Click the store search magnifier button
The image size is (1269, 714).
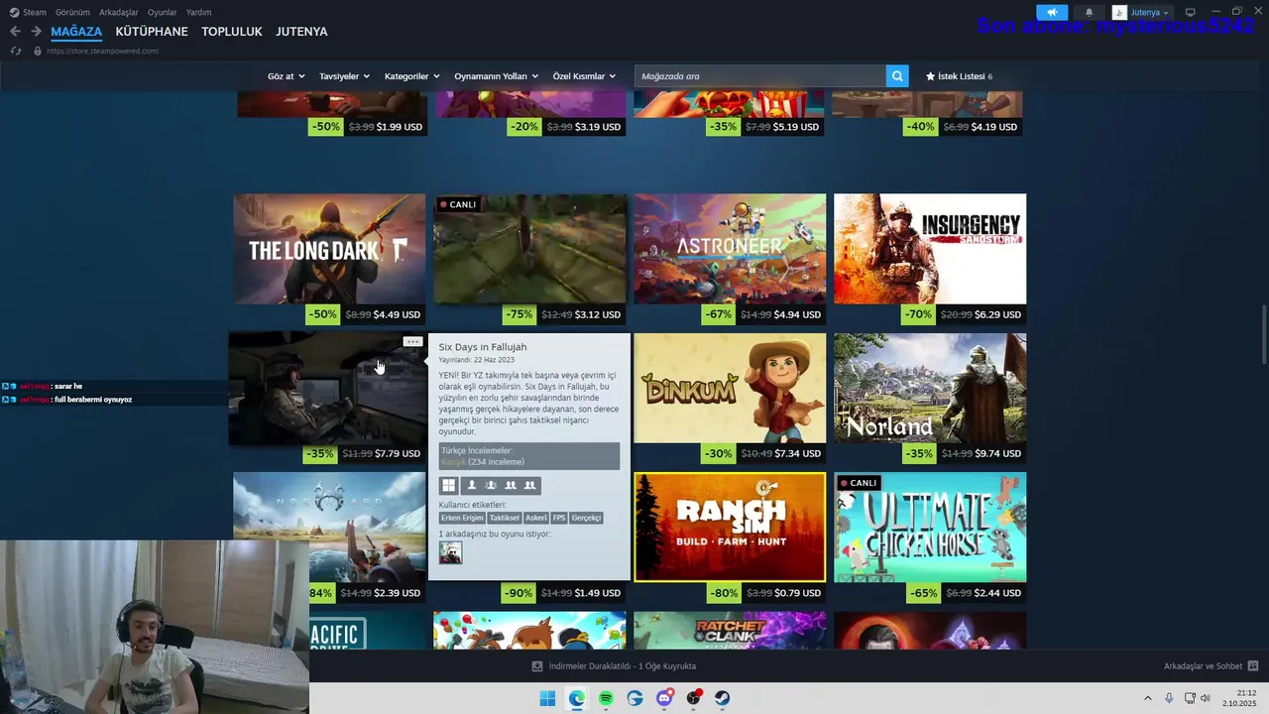897,76
